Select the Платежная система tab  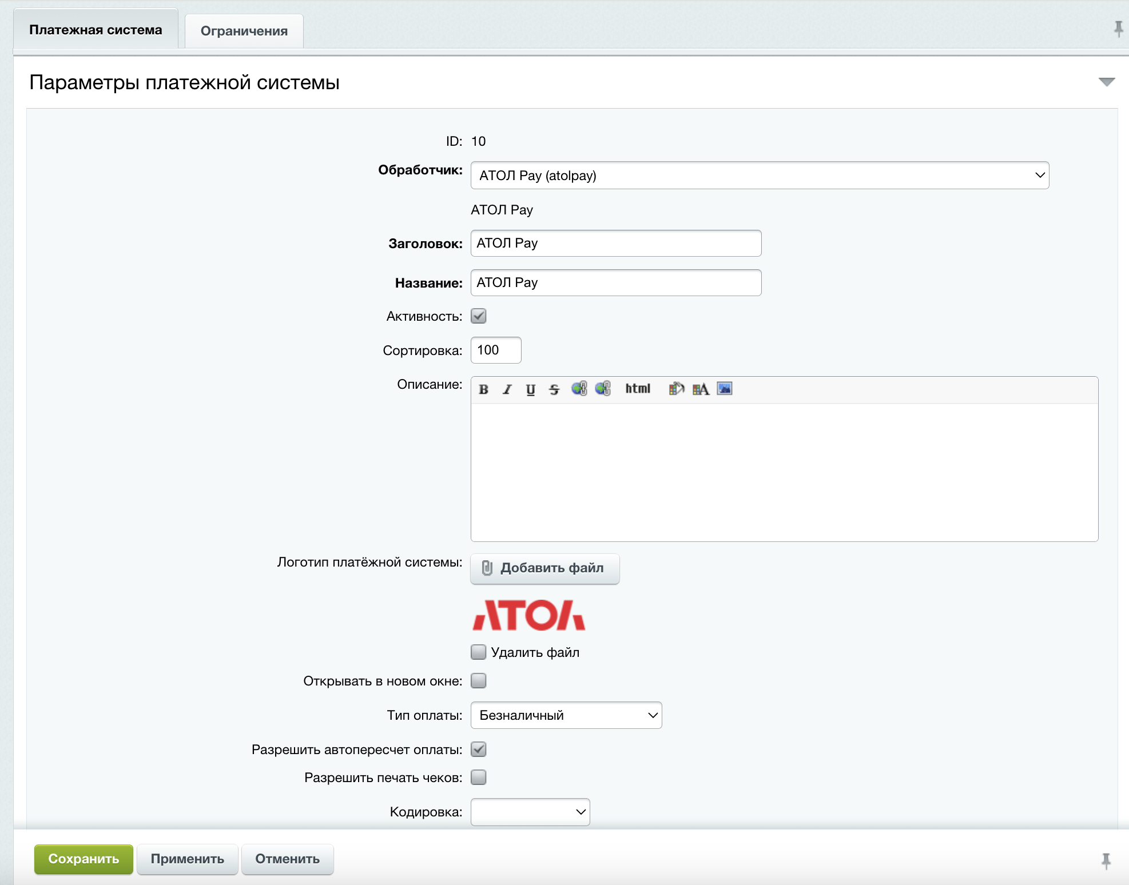coord(96,30)
